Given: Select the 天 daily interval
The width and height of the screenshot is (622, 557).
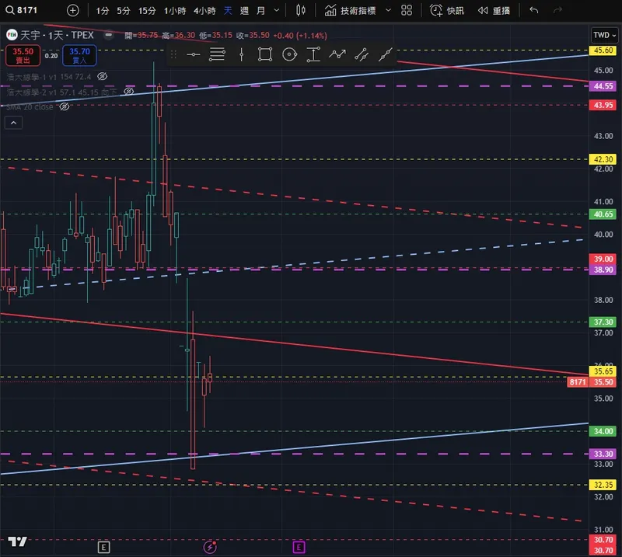Looking at the screenshot, I should (x=228, y=11).
